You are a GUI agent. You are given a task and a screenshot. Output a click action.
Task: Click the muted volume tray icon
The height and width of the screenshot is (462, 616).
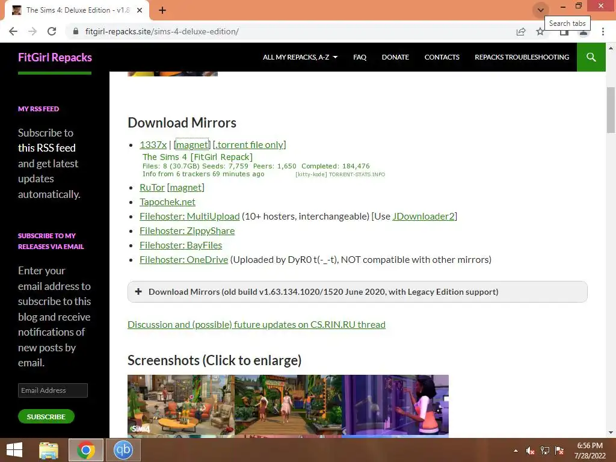[x=530, y=451]
